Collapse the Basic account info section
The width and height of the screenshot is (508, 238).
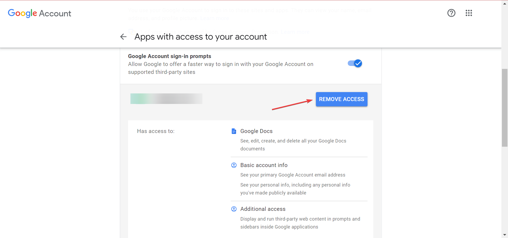[264, 165]
